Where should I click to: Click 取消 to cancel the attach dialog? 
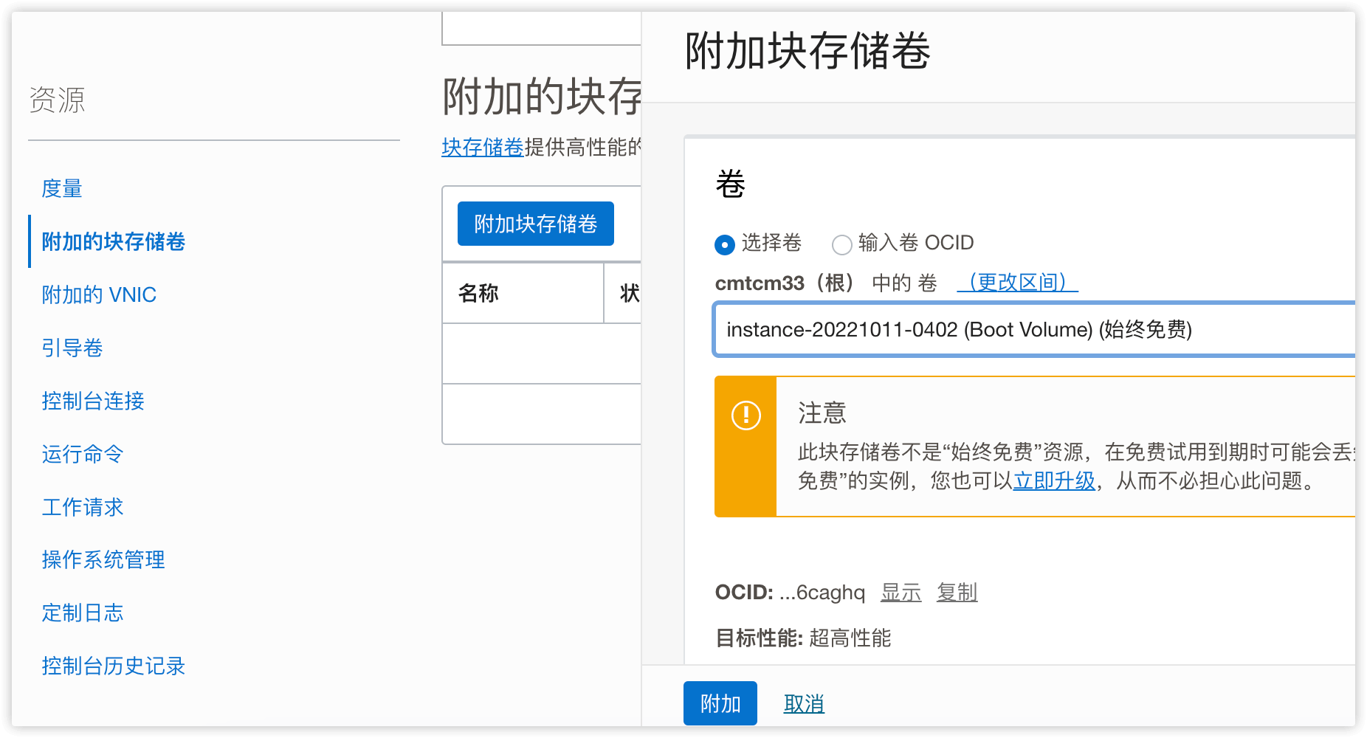click(803, 703)
